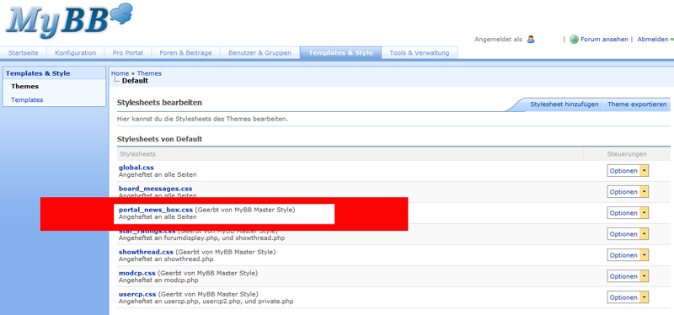
Task: Click the 'Stylesheets von Default' heading
Action: [x=159, y=139]
